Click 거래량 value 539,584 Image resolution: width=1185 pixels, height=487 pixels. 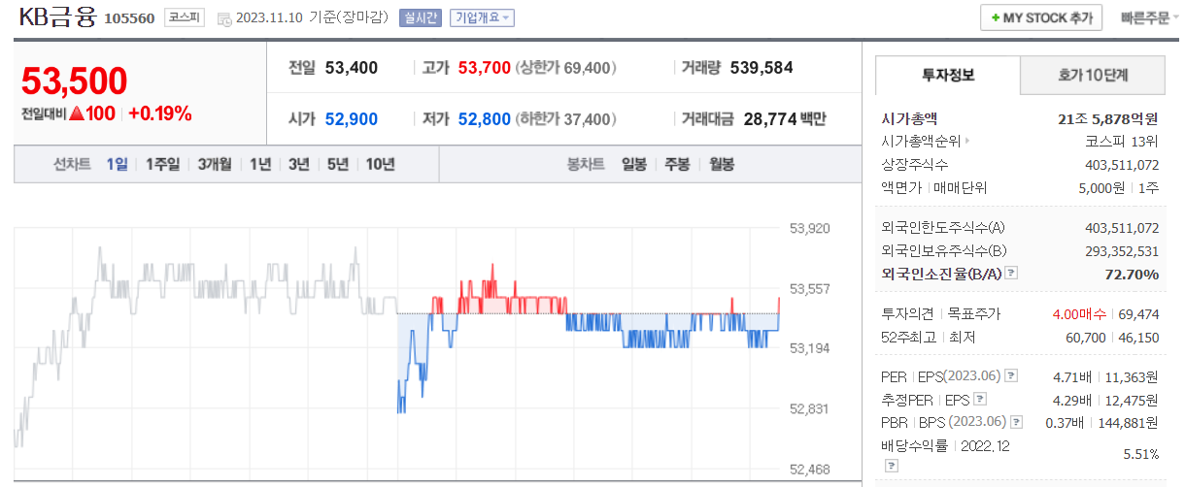click(762, 68)
